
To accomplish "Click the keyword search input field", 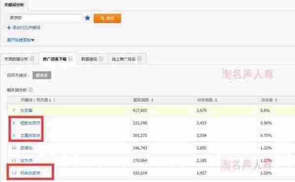I will pyautogui.click(x=45, y=18).
